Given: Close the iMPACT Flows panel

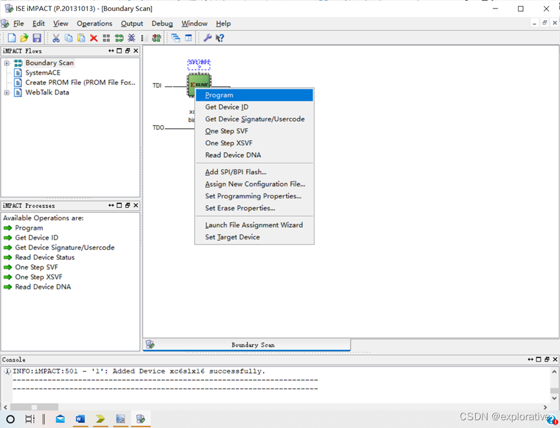Looking at the screenshot, I should point(136,51).
